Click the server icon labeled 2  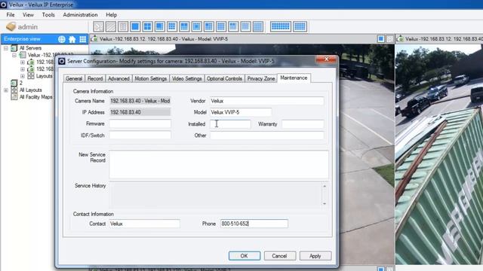pos(14,83)
